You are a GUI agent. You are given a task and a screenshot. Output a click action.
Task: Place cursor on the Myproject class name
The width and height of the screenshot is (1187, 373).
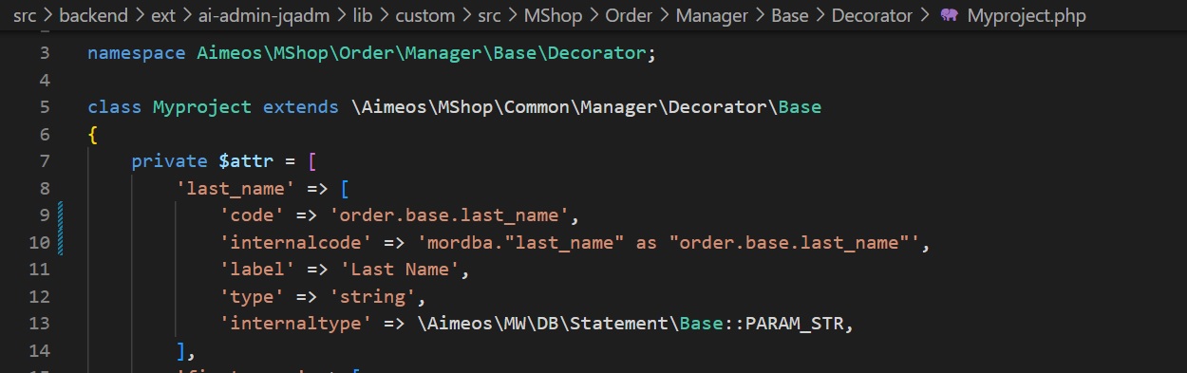pos(202,107)
